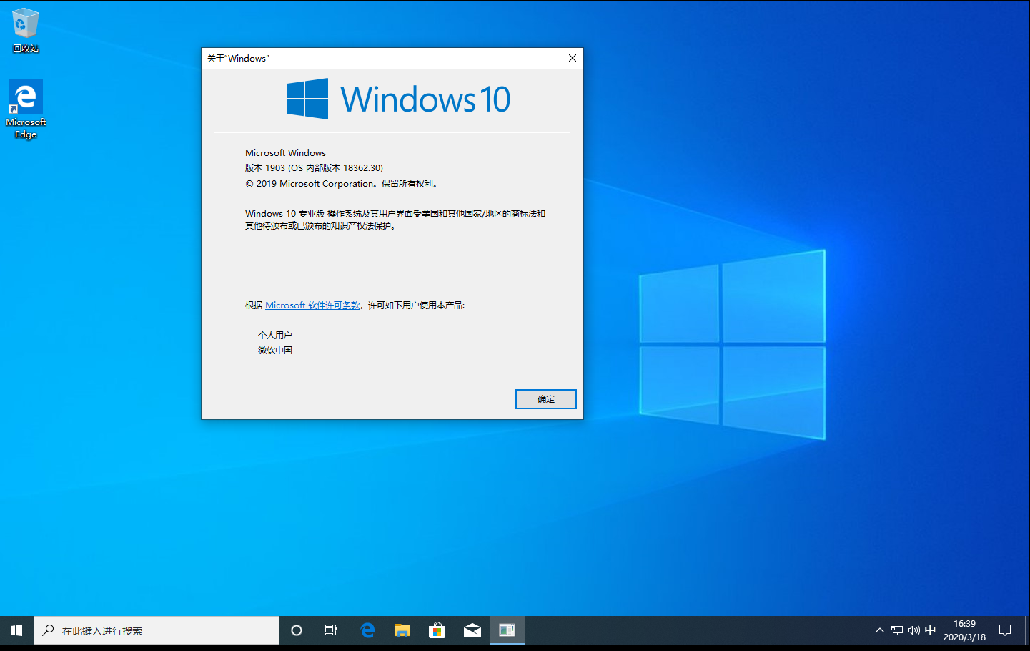Click the Microsoft Windows label
This screenshot has height=651, width=1030.
coord(285,153)
